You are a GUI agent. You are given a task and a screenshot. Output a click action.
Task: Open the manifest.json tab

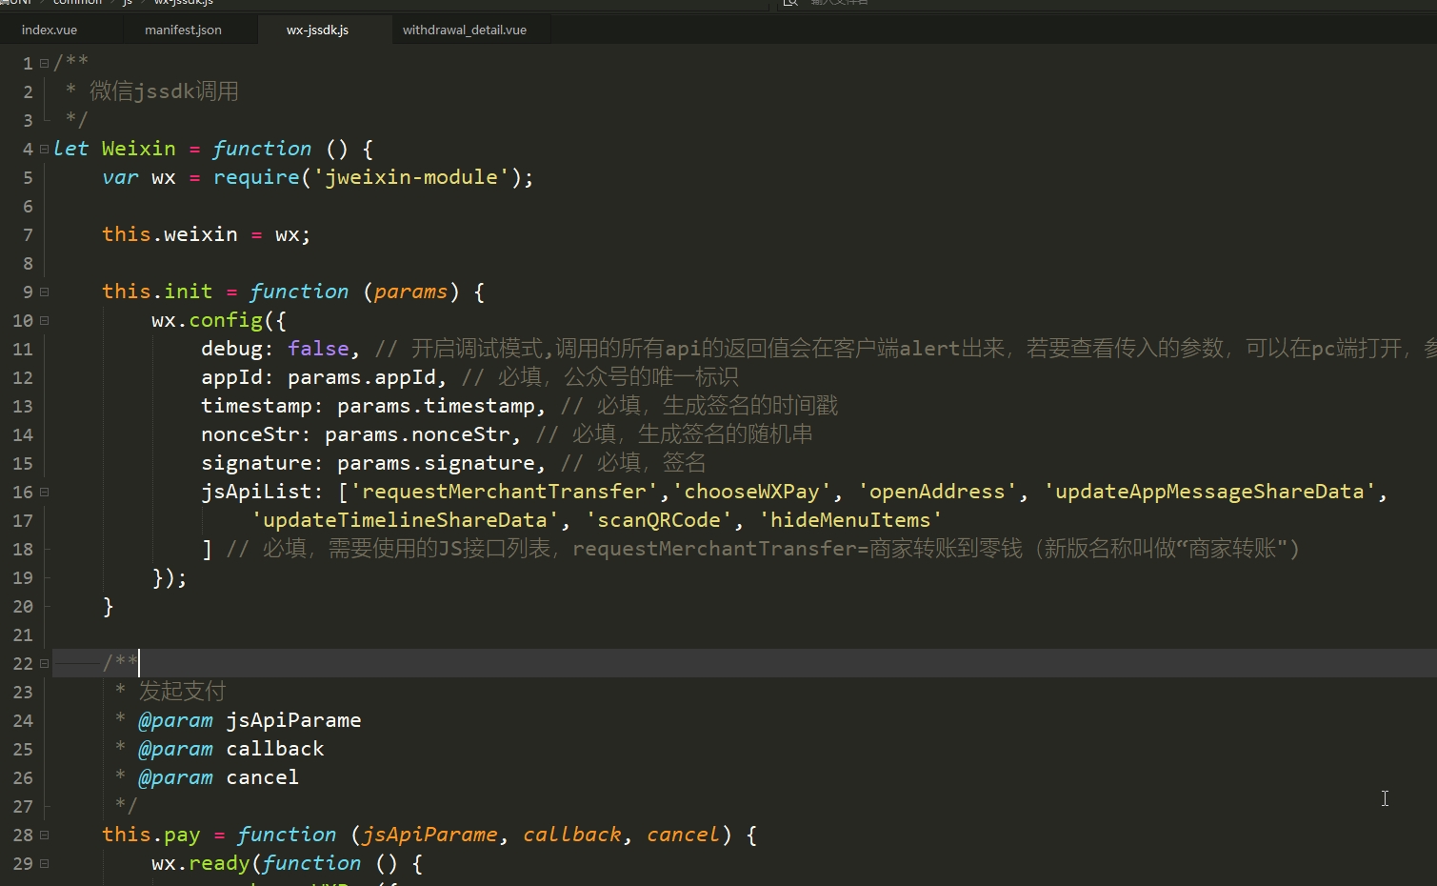tap(183, 30)
